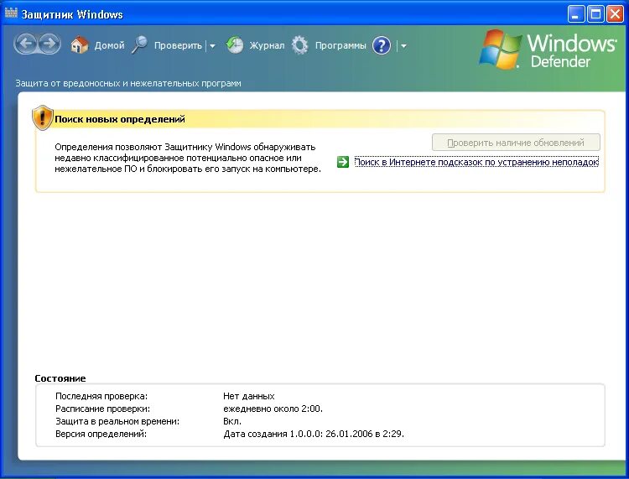
Task: Click the Последняя проверка label
Action: [x=101, y=396]
